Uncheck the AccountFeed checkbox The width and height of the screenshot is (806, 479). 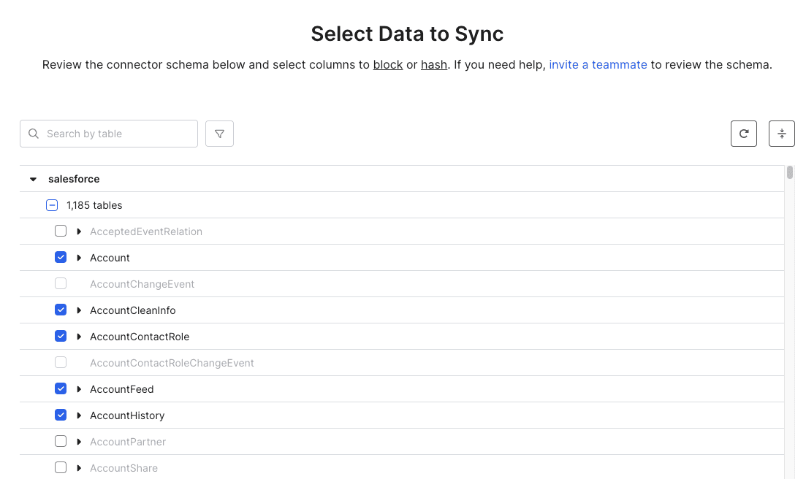(x=61, y=388)
